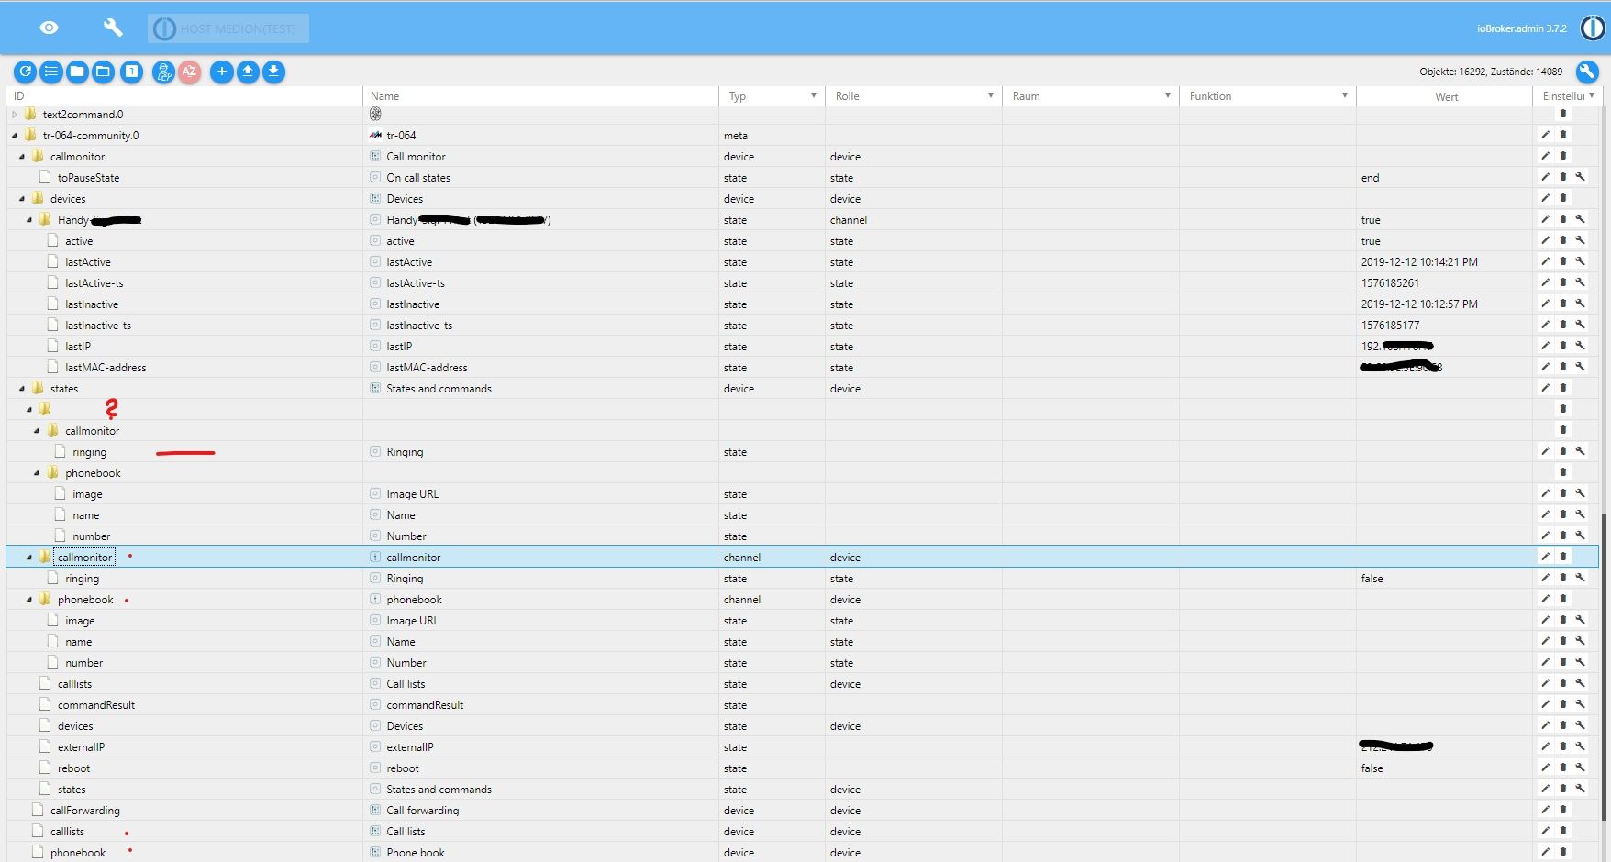This screenshot has height=862, width=1611.
Task: Click the value 1576185261 of lastActive-ts
Action: [x=1390, y=283]
